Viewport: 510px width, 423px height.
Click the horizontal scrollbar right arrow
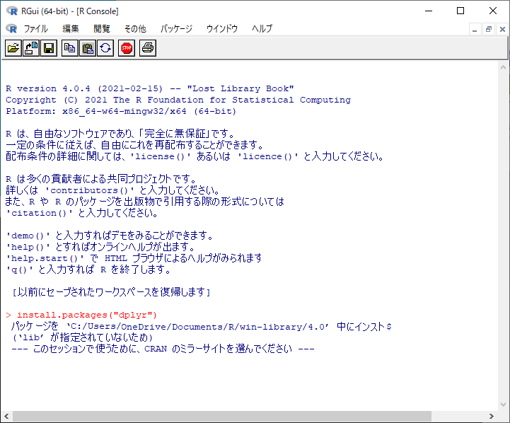(492, 416)
